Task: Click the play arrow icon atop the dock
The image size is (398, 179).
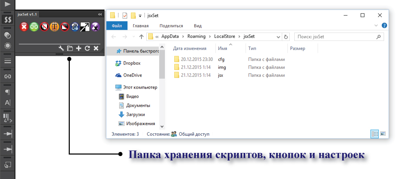Action: pos(8,4)
